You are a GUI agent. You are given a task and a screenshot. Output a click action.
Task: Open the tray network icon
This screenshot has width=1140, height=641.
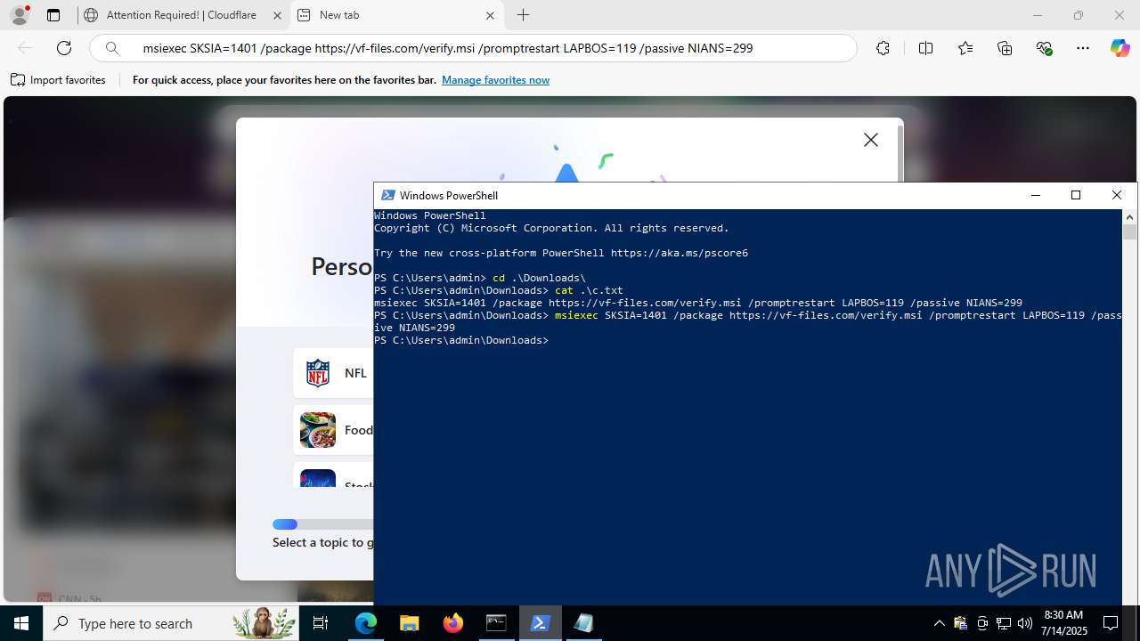(x=1004, y=623)
